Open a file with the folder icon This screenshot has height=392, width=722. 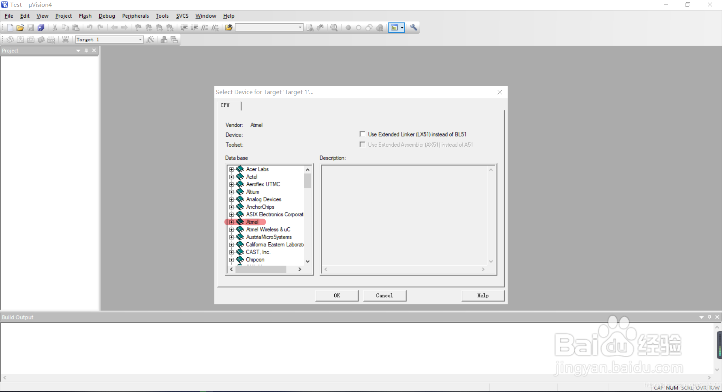20,27
